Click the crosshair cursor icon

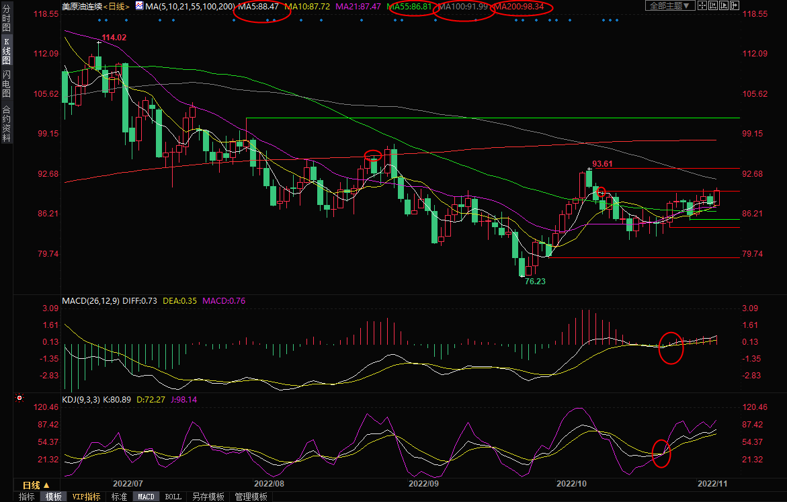coord(703,5)
